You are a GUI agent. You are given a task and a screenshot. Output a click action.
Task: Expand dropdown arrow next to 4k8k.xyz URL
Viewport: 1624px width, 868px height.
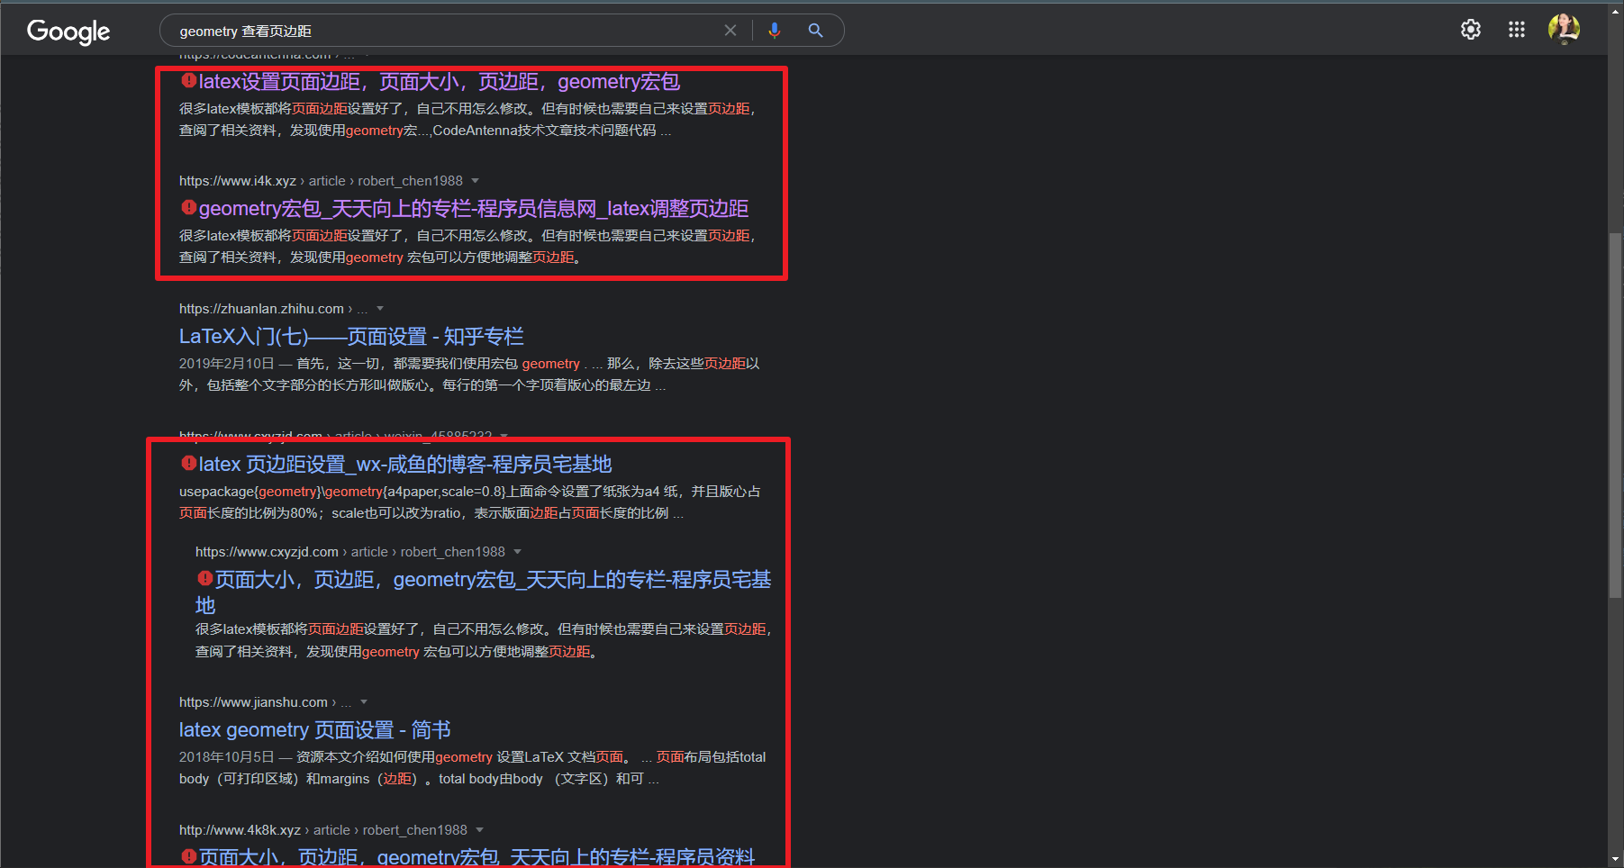click(480, 830)
